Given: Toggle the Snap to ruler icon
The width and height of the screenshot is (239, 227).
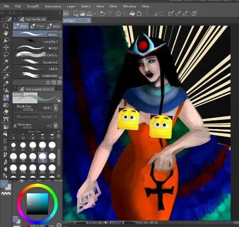Looking at the screenshot, I should coord(171,14).
